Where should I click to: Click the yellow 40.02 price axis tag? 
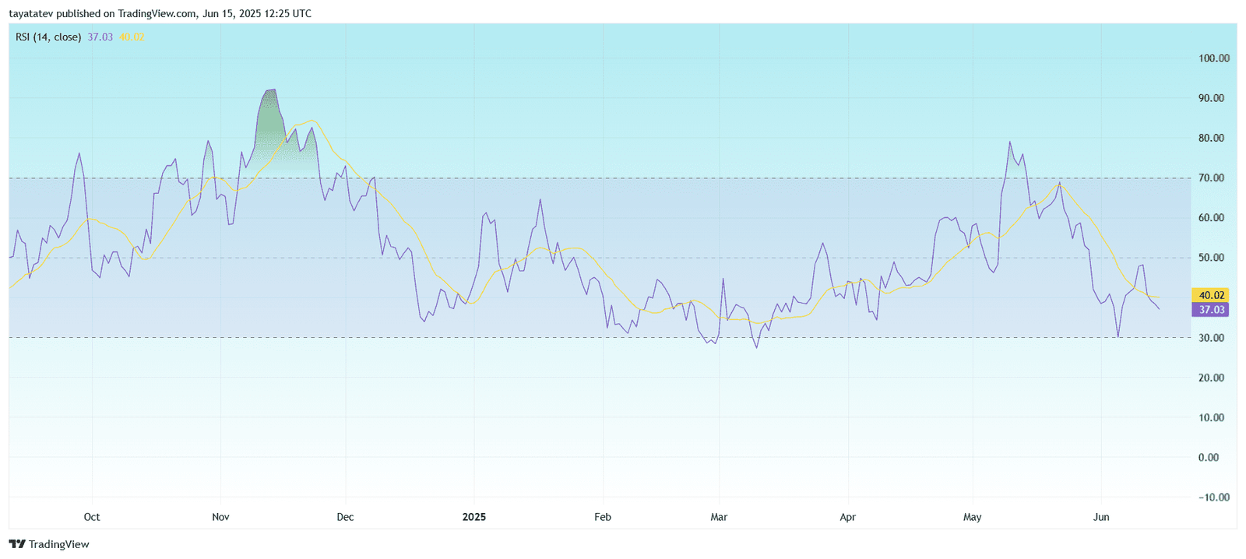point(1212,295)
